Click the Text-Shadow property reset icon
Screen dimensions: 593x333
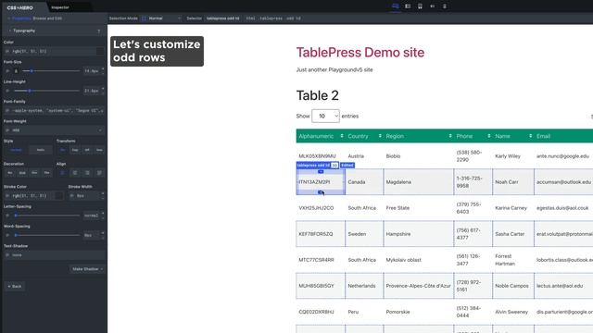coord(7,255)
